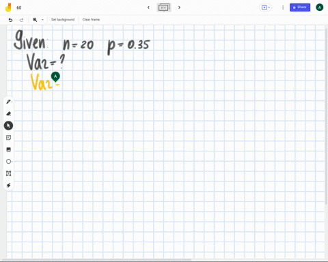Click Clear frame
328x262 pixels.
[91, 20]
